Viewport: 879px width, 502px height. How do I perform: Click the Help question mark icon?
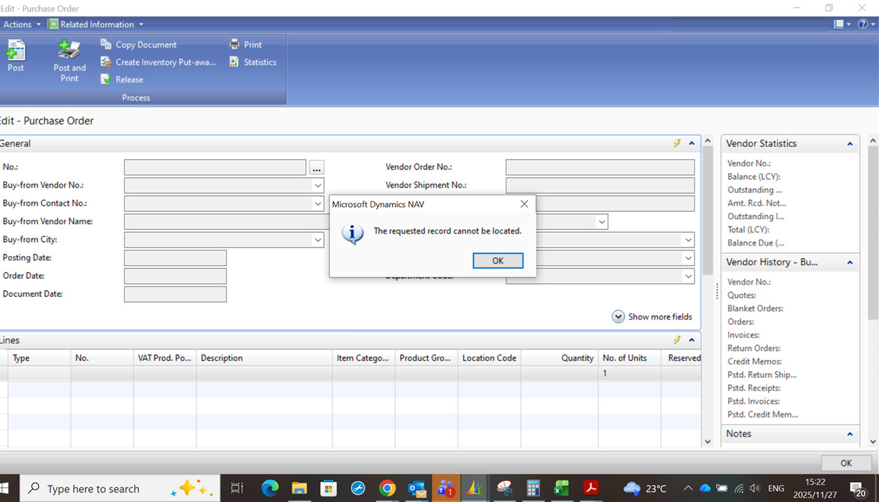click(x=863, y=24)
